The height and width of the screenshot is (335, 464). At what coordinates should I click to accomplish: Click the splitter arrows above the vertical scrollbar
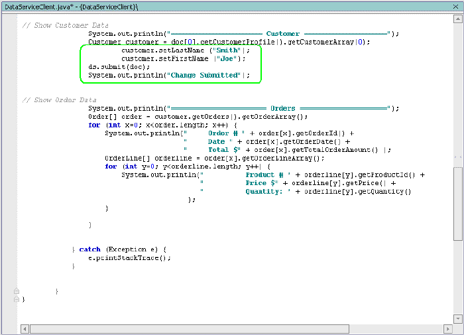[458, 157]
